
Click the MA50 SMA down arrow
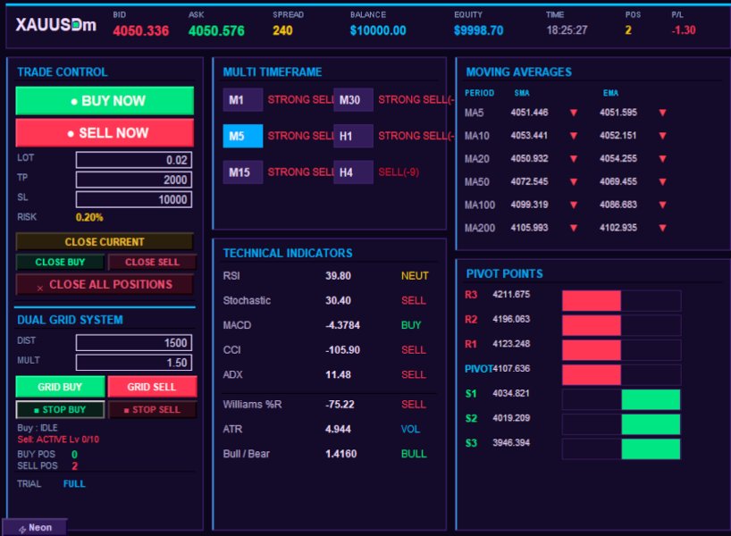[x=574, y=181]
